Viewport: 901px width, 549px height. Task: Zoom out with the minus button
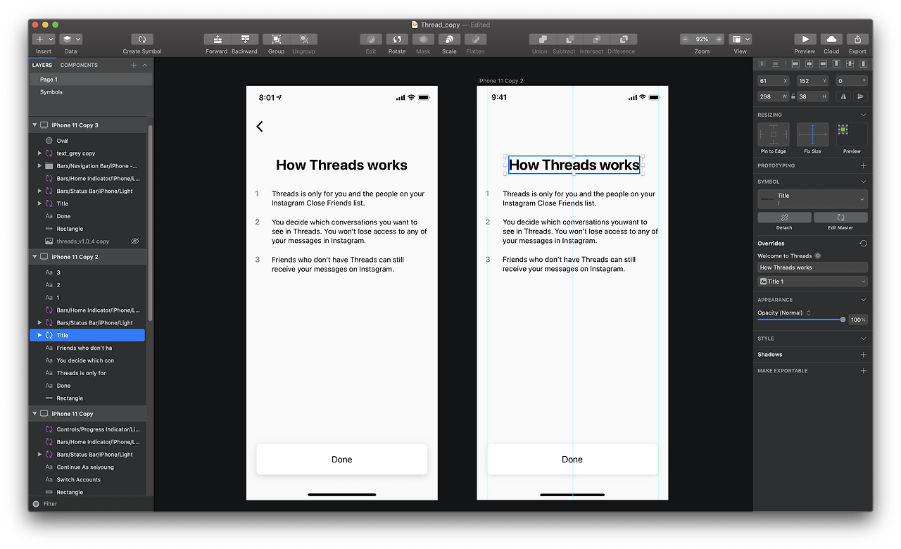click(x=686, y=39)
